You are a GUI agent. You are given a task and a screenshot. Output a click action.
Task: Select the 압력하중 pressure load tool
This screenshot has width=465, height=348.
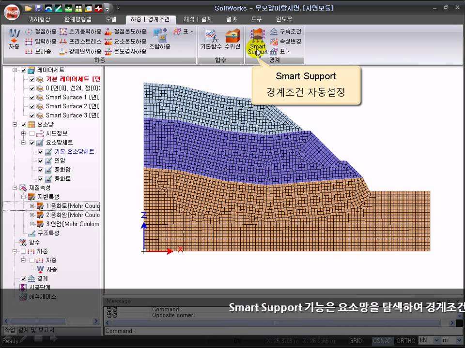(x=41, y=42)
